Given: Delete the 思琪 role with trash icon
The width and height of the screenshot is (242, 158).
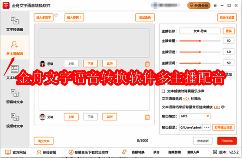Looking at the screenshot, I should tap(147, 64).
